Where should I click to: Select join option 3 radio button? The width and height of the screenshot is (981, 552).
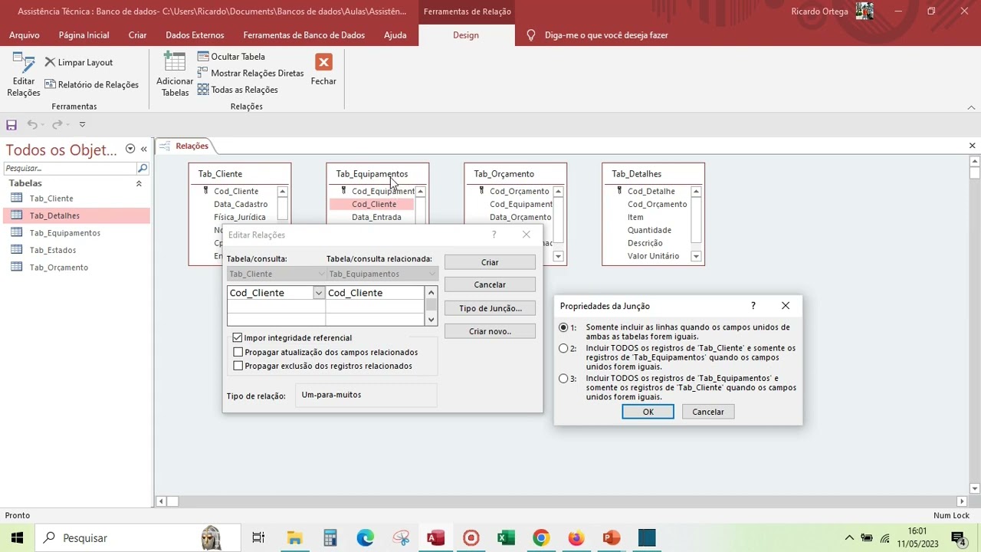point(563,378)
